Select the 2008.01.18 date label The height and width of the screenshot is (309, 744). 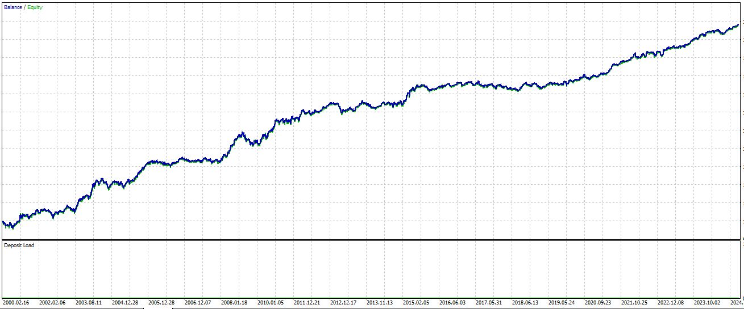click(x=234, y=303)
